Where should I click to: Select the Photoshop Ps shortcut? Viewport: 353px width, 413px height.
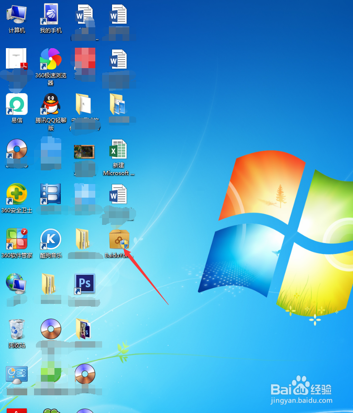click(84, 284)
